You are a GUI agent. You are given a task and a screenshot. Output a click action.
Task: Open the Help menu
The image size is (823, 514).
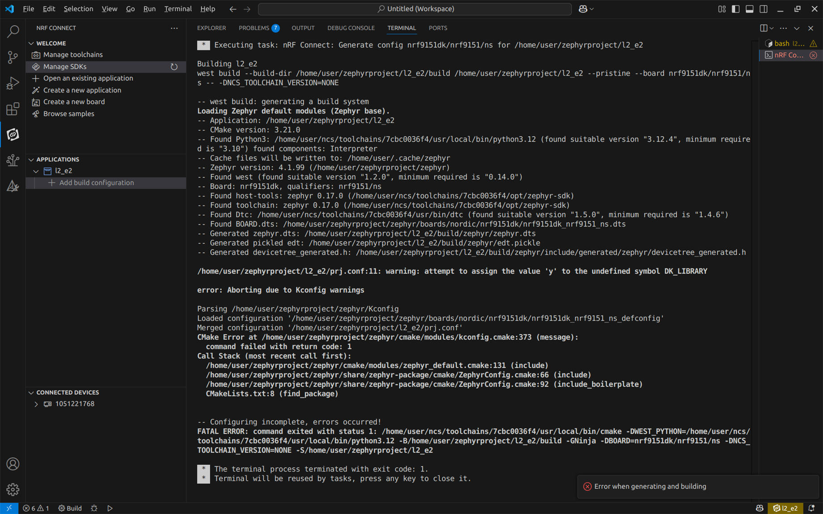208,9
